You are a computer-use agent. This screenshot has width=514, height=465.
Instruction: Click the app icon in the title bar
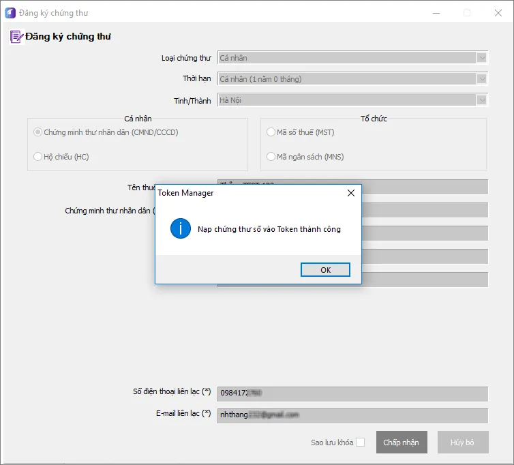click(x=10, y=12)
